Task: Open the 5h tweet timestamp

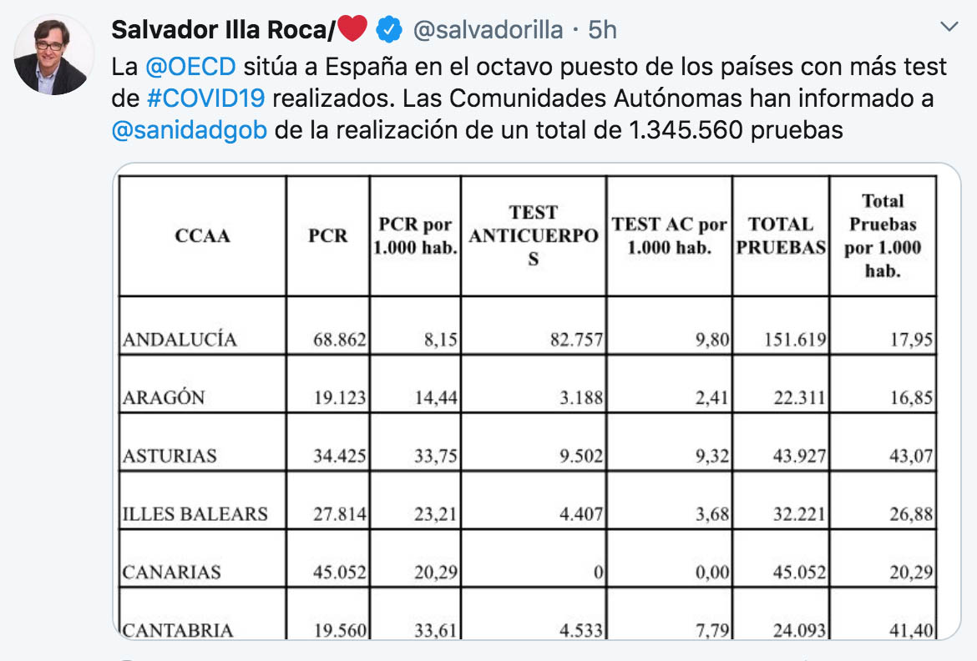Action: pos(602,29)
